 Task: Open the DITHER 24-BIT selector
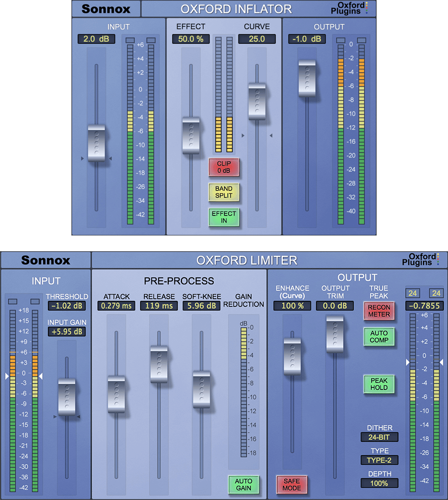(379, 437)
